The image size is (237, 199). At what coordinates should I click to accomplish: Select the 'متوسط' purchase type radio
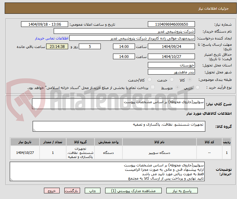(x=177, y=87)
